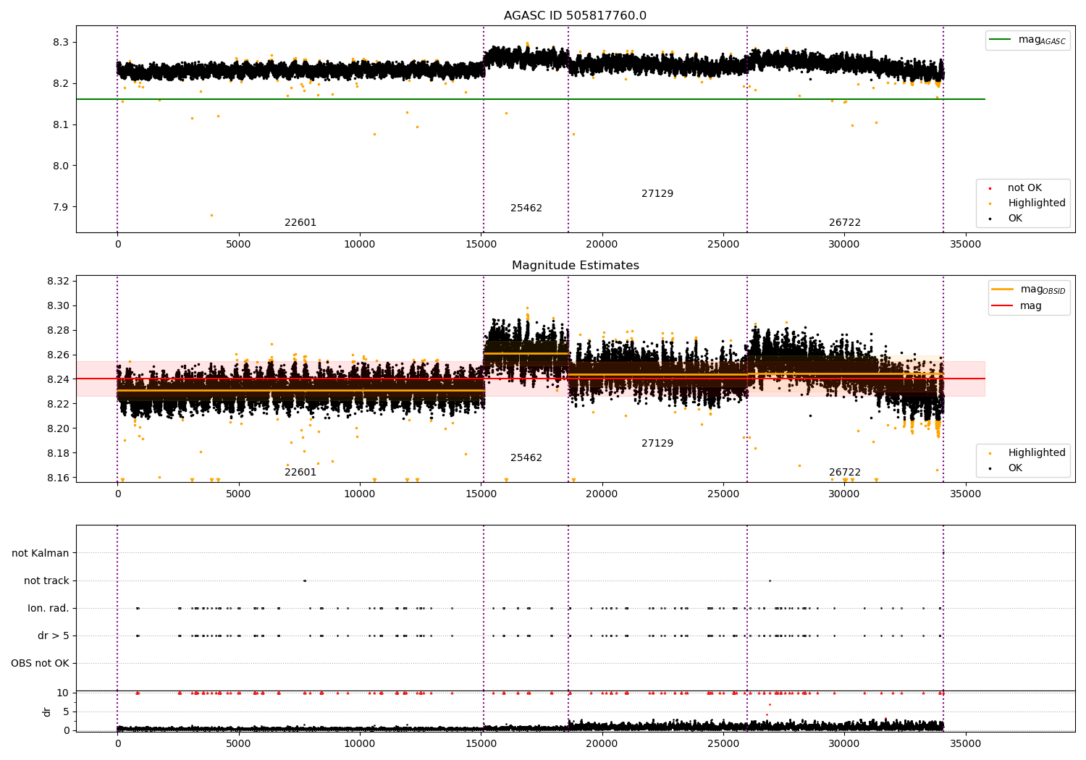Select the mag AGASC legend entry label
1086x760 pixels.
[x=1042, y=40]
